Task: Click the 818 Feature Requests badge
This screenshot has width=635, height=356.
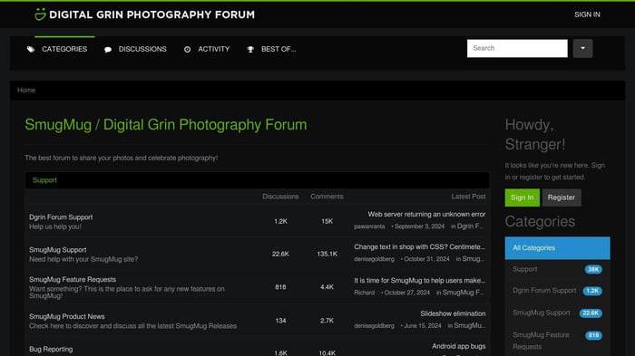Action: click(593, 335)
